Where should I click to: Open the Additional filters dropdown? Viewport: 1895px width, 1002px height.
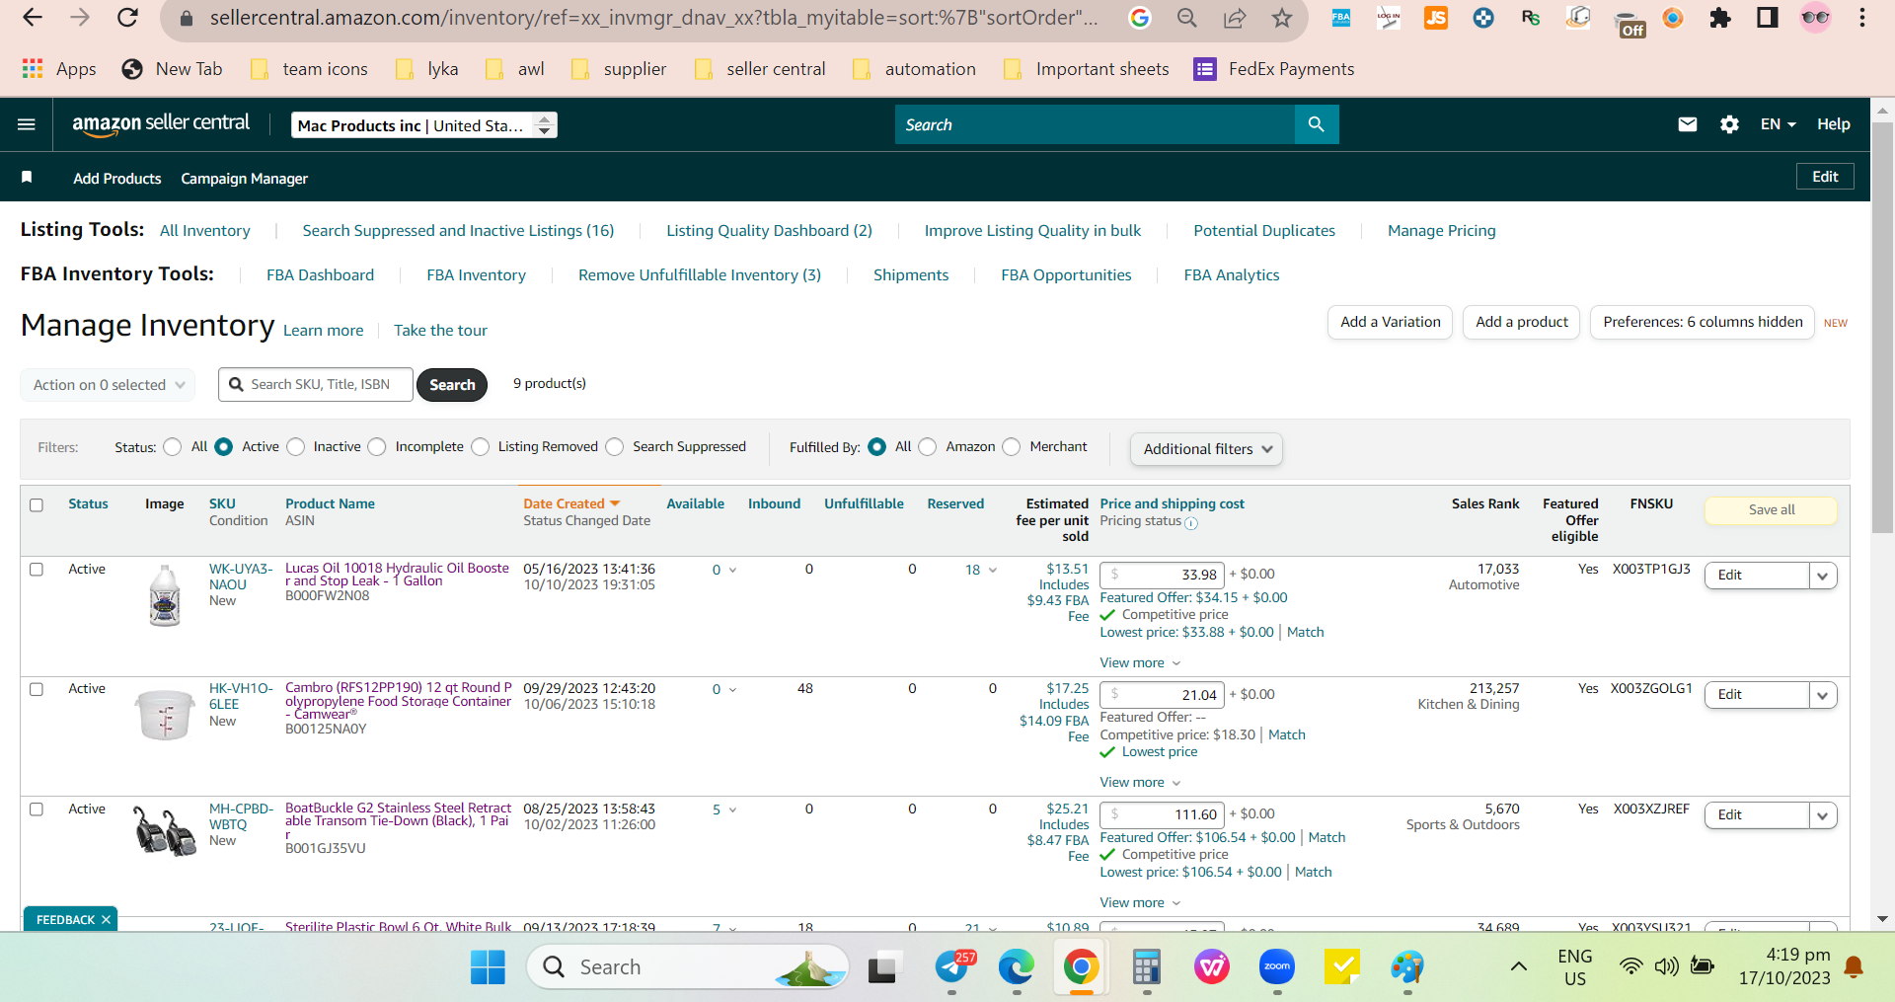[1206, 449]
